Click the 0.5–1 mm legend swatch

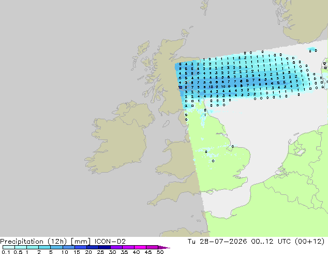(21, 247)
